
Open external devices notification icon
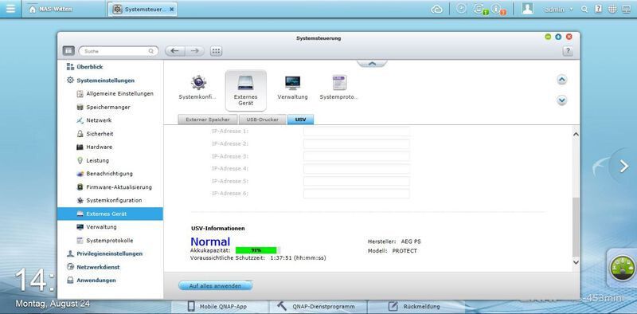pyautogui.click(x=479, y=9)
